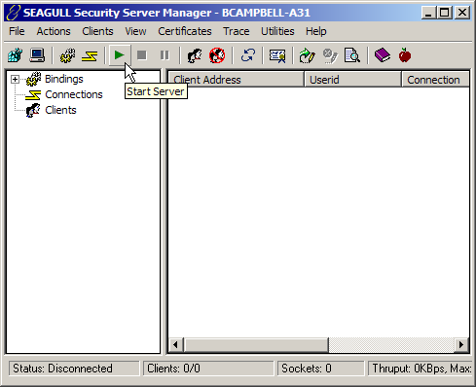Click the Clients: 0/0 status field
Image resolution: width=476 pixels, height=387 pixels.
click(x=208, y=369)
